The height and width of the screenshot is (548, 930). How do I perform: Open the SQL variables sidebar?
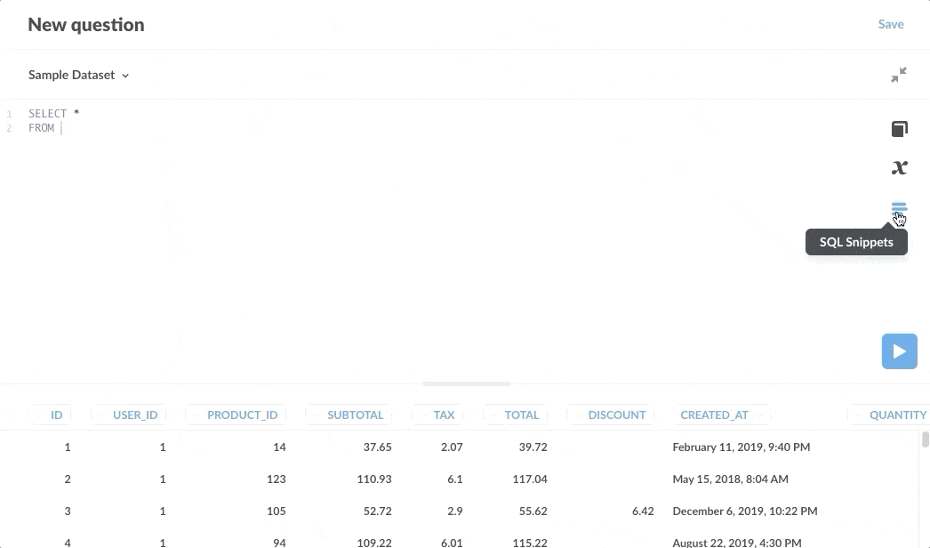(899, 167)
